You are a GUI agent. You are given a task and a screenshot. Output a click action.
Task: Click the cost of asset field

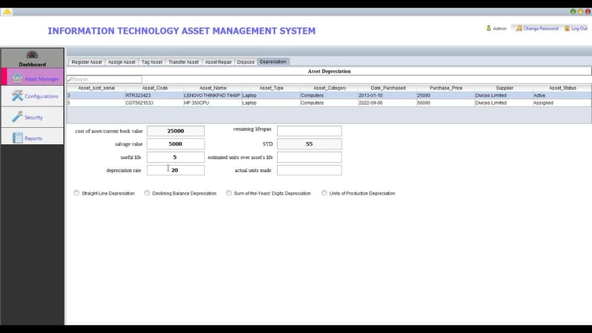(176, 131)
